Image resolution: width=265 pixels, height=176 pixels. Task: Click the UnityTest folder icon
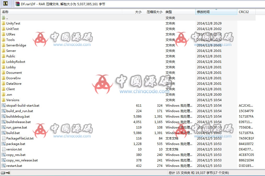[4, 23]
